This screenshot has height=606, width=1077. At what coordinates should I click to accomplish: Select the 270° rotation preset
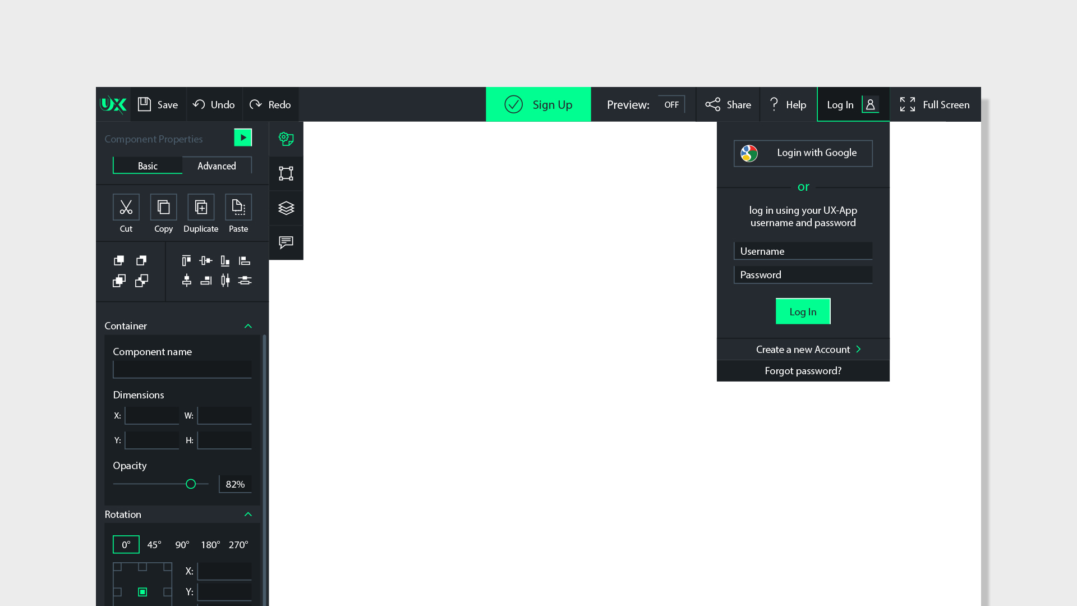(x=238, y=544)
